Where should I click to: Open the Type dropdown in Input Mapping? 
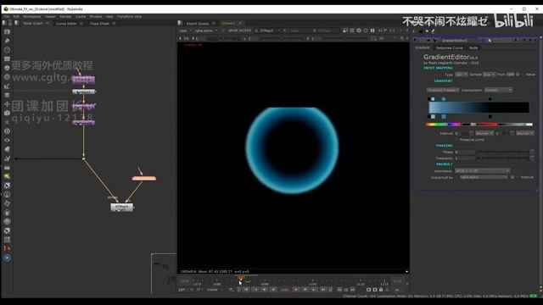462,75
